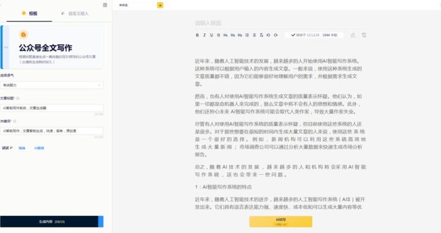The height and width of the screenshot is (233, 441).
Task: Insert bulleted list from toolbar
Action: [247, 35]
